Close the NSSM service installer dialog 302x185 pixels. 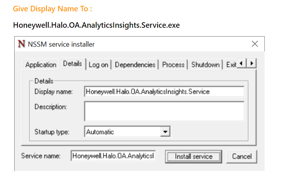[x=255, y=44]
